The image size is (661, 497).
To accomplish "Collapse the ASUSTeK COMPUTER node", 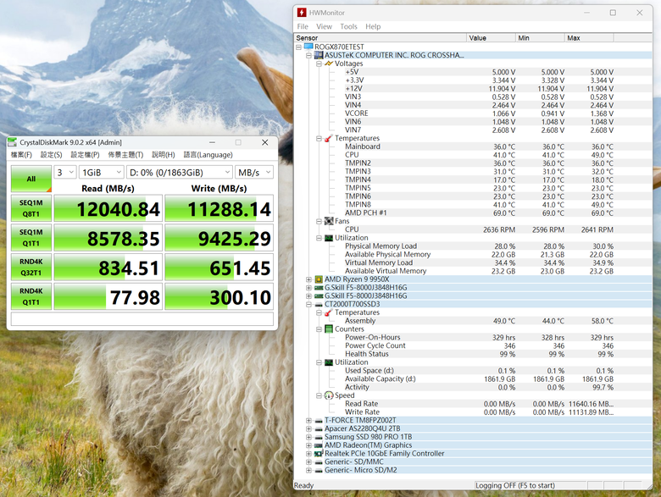I will coord(308,55).
